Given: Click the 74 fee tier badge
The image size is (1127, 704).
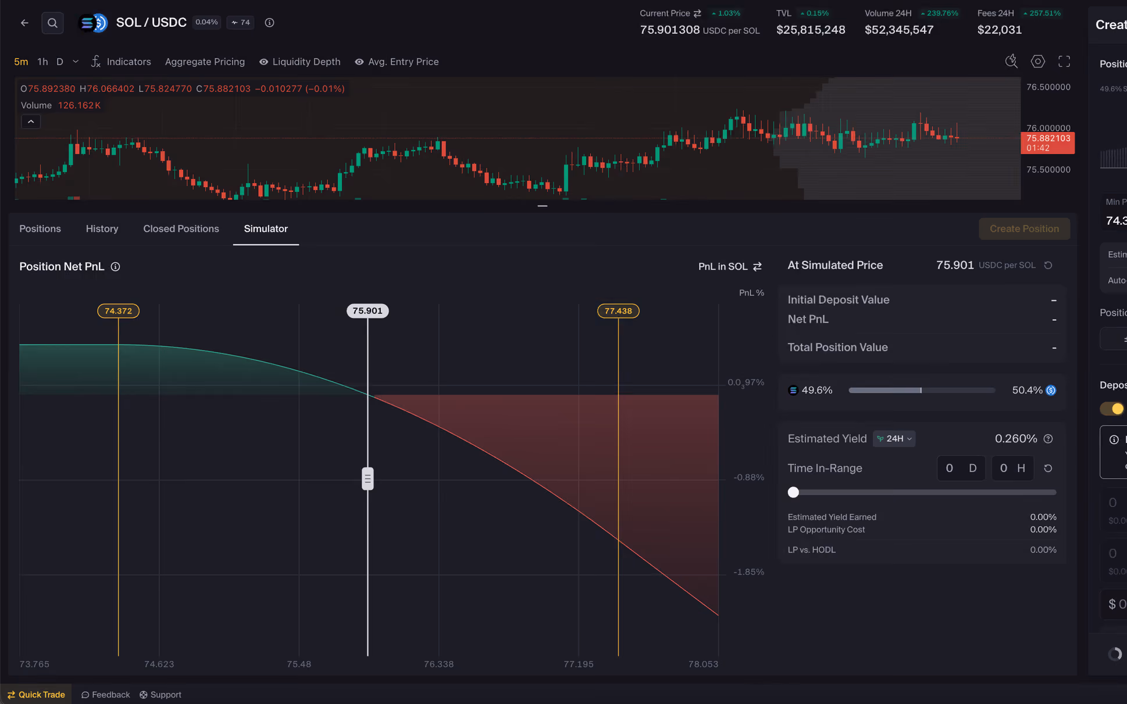Looking at the screenshot, I should point(240,23).
